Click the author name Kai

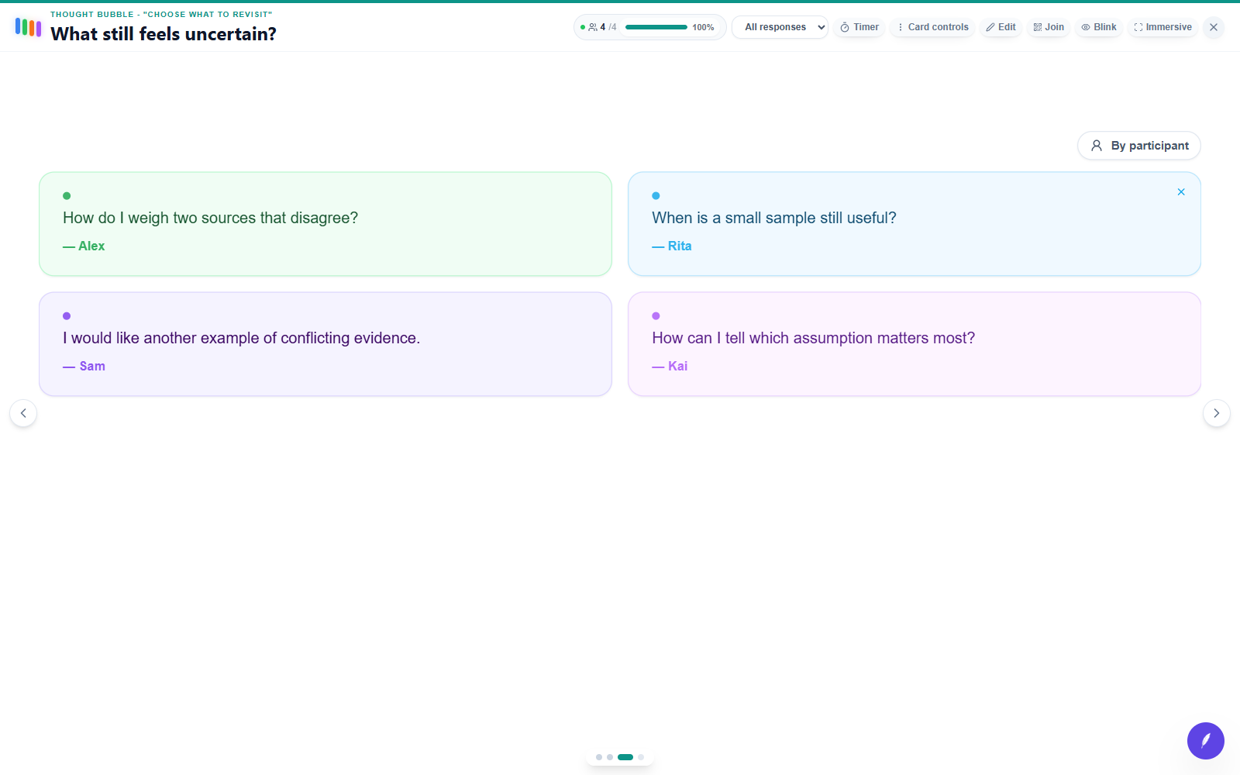(678, 366)
